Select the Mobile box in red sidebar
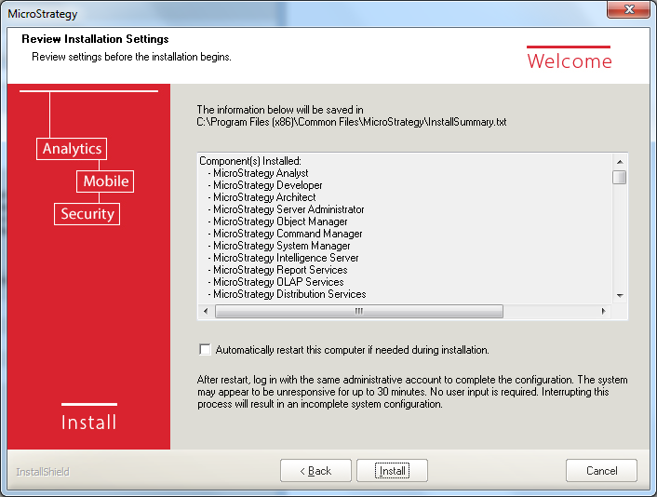 (x=105, y=181)
